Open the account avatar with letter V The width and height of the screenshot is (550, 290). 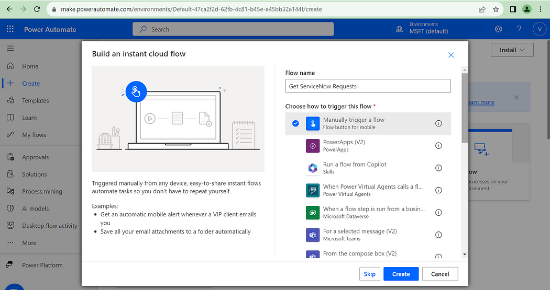(x=540, y=29)
